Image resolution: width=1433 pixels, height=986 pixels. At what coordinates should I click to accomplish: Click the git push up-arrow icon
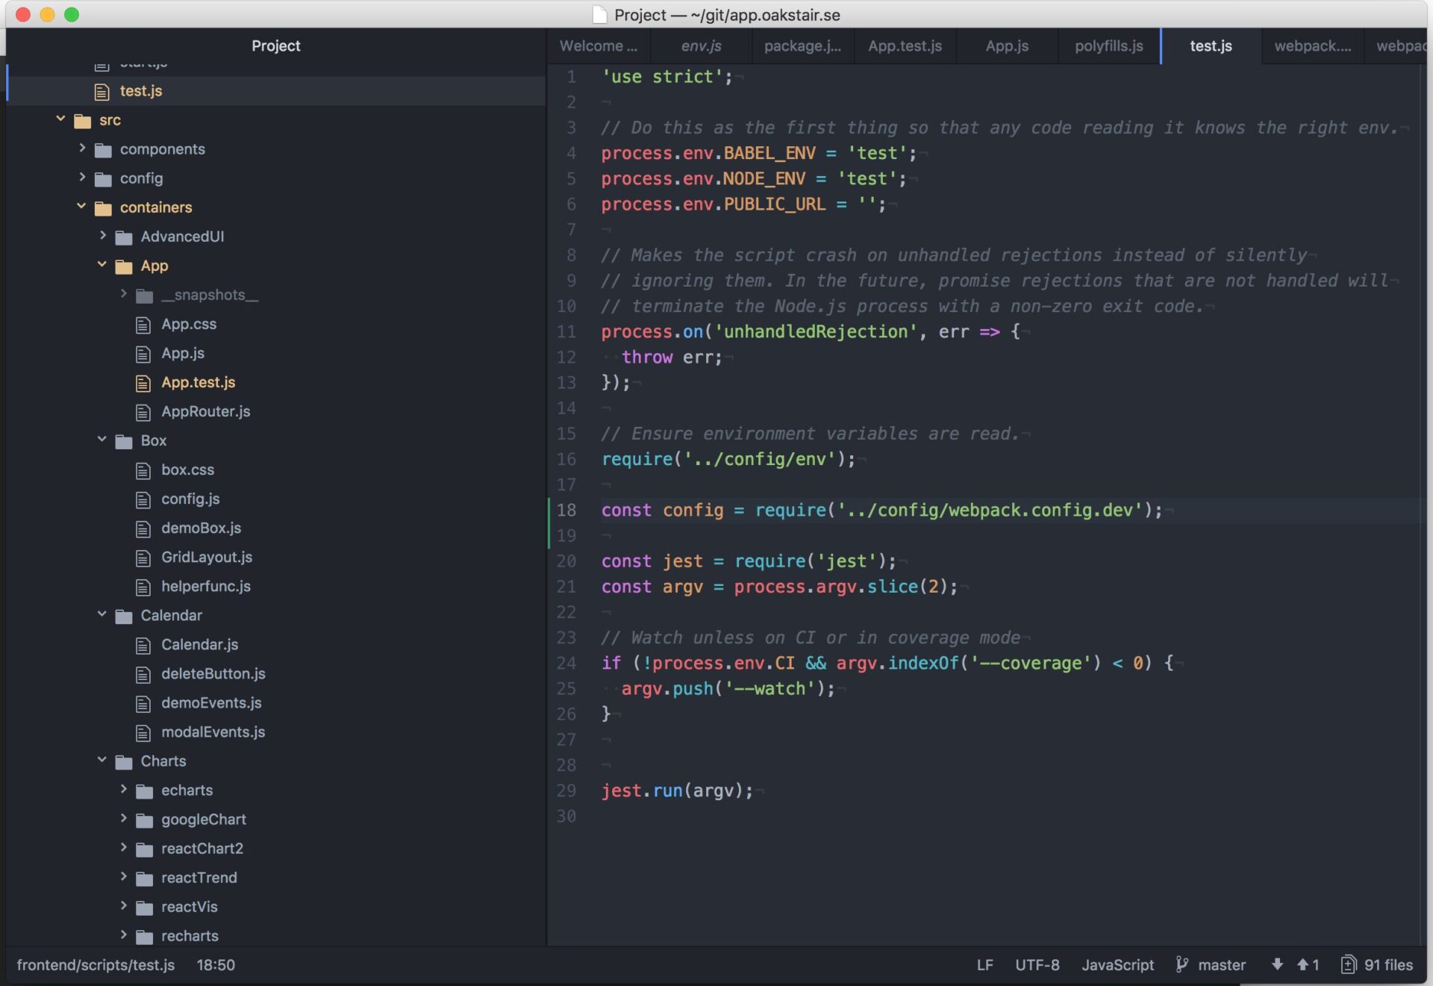[1302, 964]
